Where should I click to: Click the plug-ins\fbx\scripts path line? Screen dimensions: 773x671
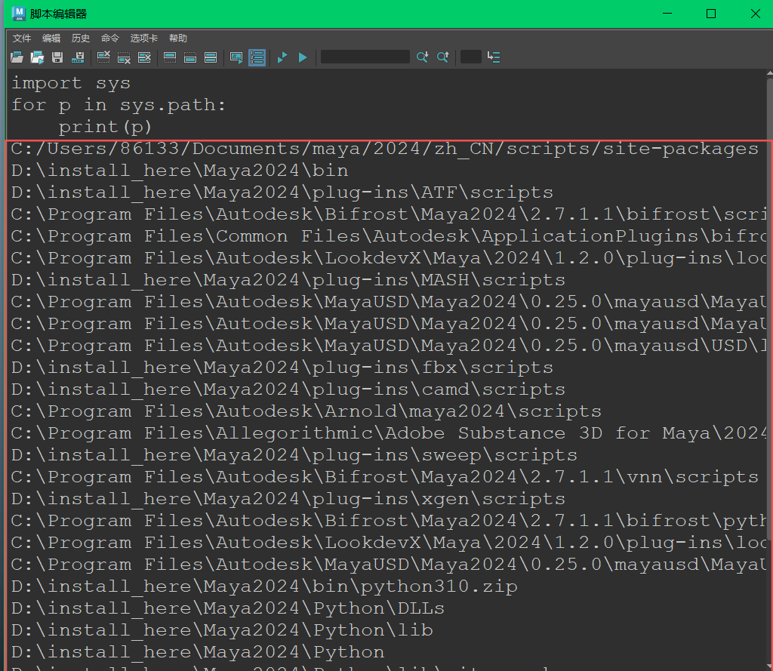point(282,368)
